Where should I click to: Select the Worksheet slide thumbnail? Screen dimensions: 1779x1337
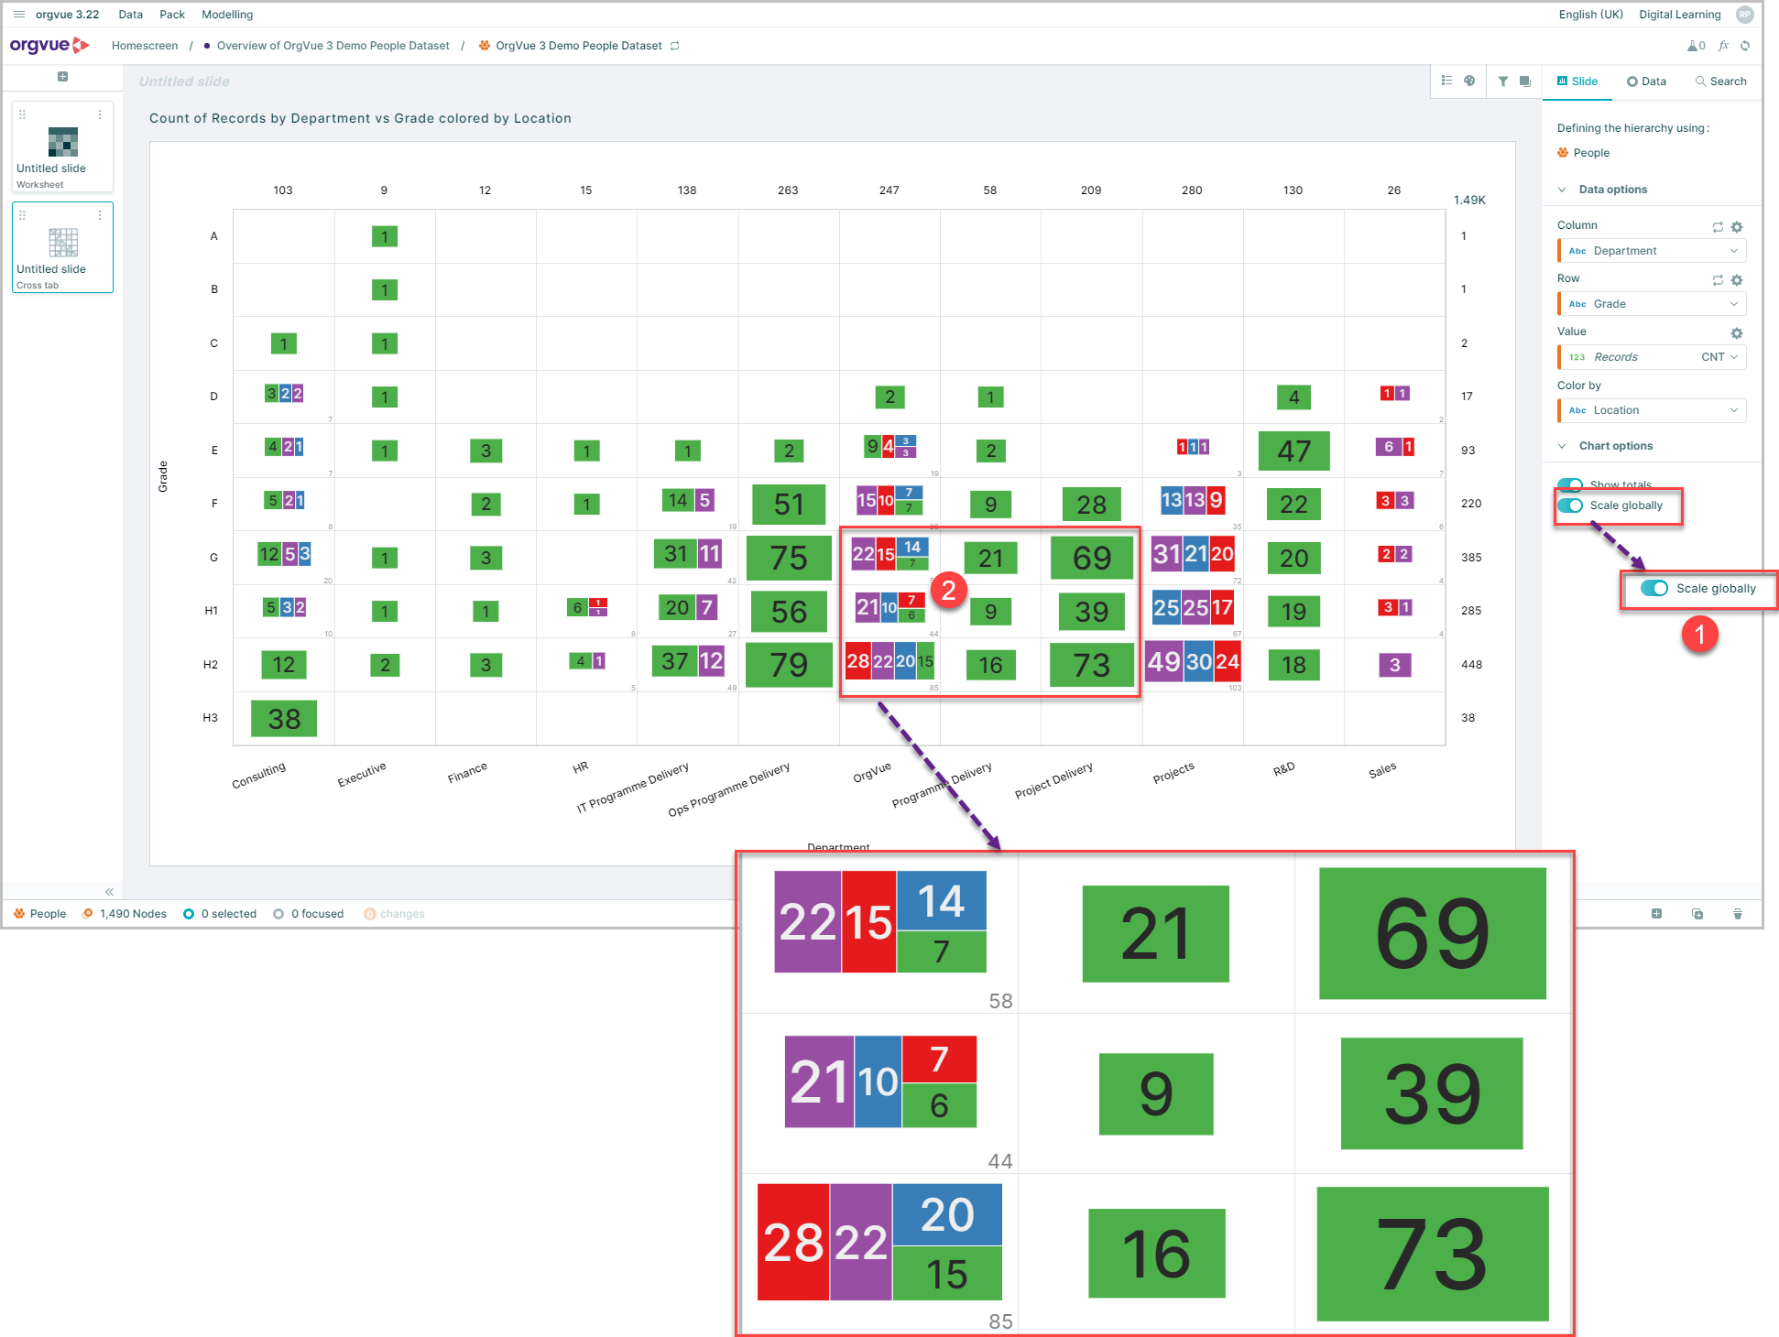point(62,147)
